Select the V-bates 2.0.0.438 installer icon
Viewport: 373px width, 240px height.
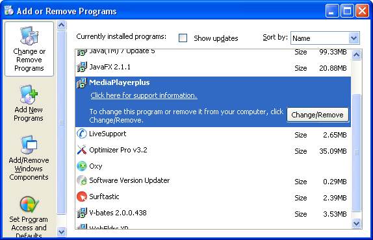coord(82,213)
